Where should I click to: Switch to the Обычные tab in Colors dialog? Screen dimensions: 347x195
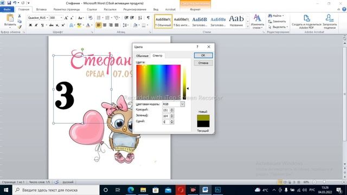click(142, 56)
